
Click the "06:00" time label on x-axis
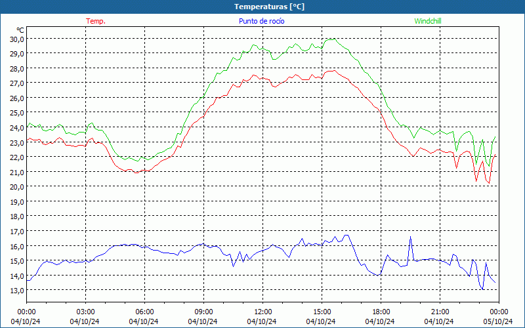click(x=144, y=312)
